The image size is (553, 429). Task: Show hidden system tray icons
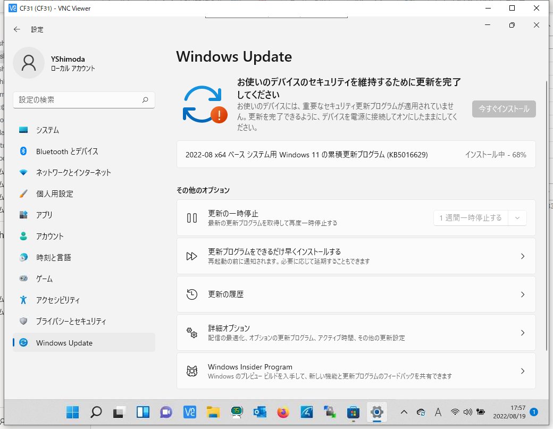pyautogui.click(x=404, y=412)
